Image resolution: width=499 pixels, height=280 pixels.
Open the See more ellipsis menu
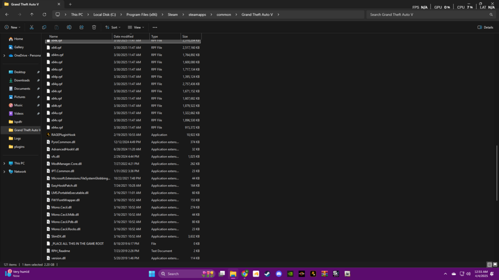155,27
